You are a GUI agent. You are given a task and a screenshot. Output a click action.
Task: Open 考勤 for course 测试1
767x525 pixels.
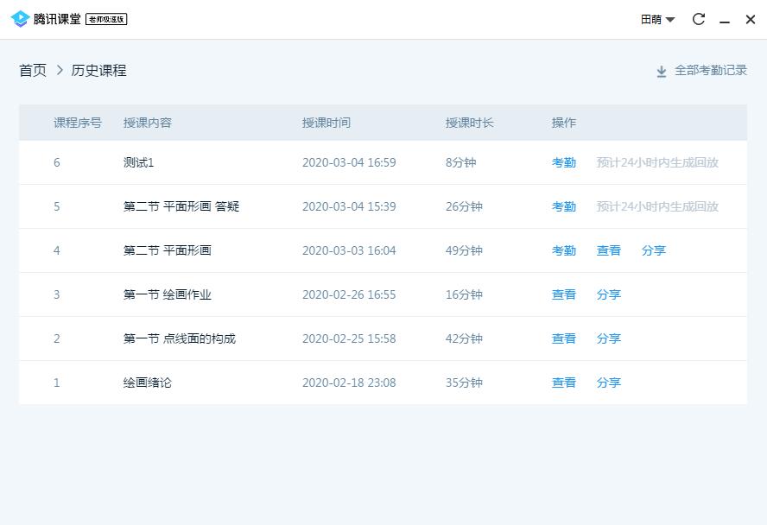pos(564,162)
